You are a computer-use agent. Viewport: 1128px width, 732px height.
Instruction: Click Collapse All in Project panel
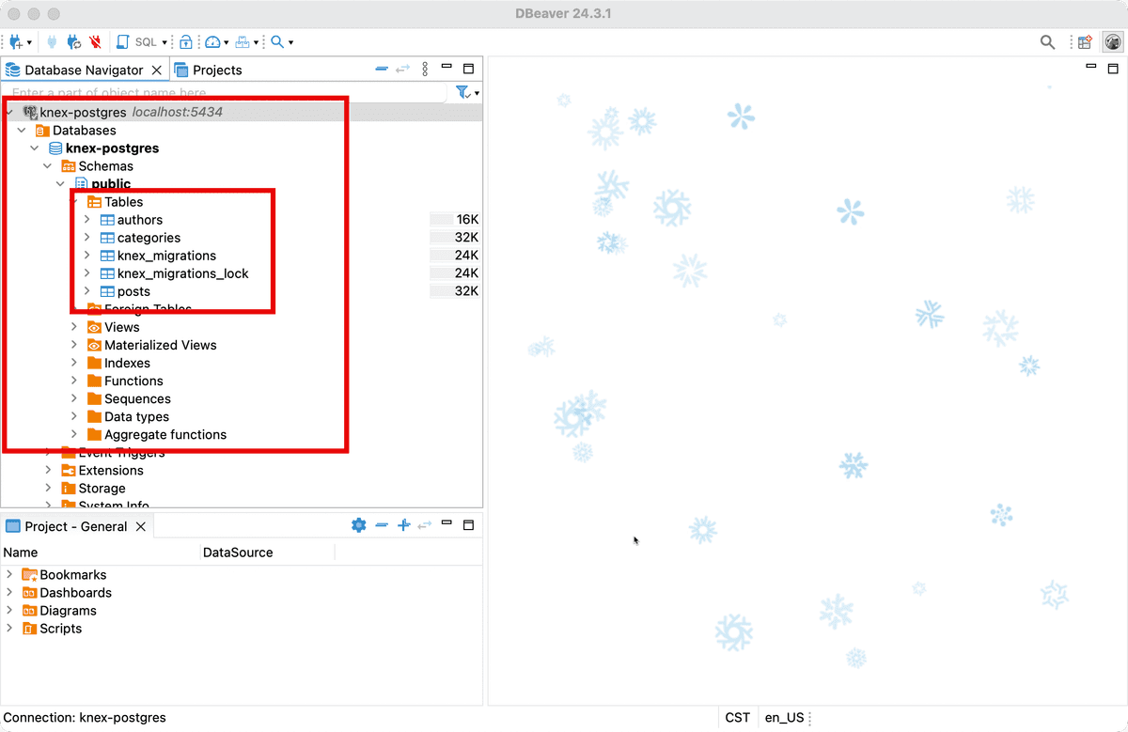(x=382, y=525)
